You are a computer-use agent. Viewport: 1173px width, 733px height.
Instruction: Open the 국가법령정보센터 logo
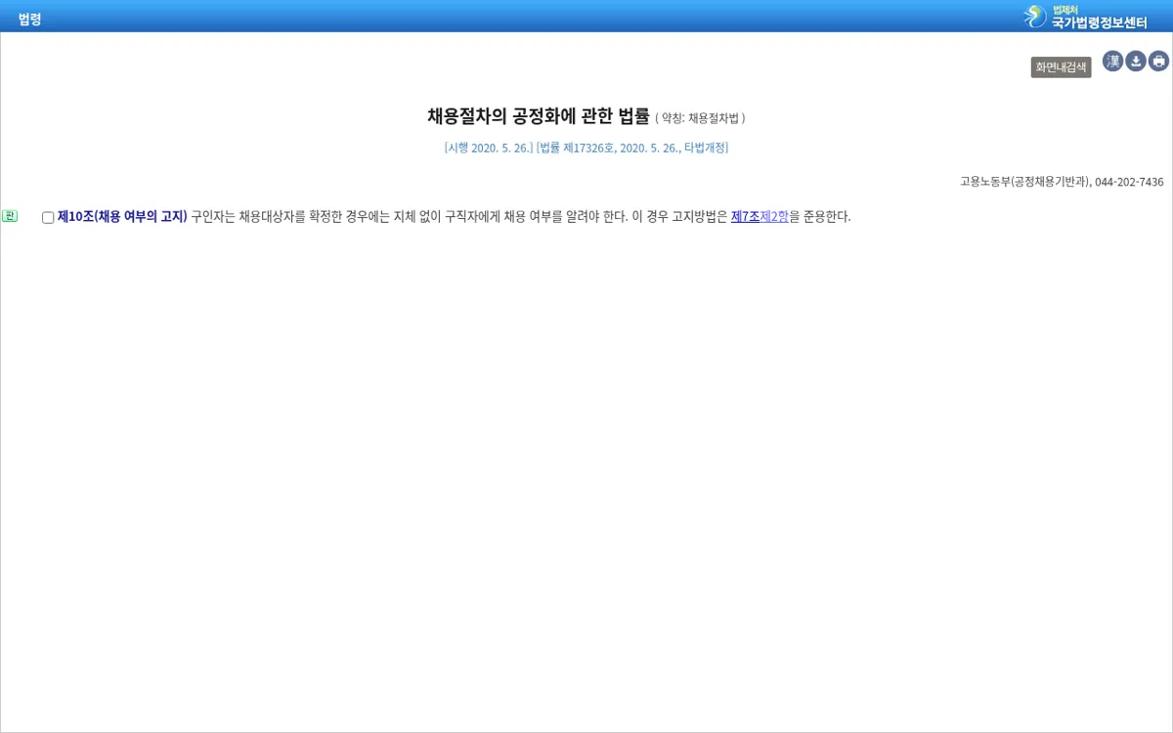click(1086, 17)
